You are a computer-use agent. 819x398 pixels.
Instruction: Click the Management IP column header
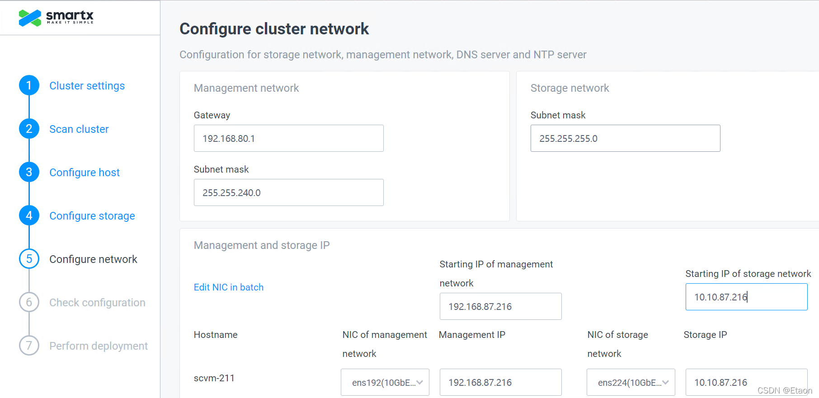[x=472, y=335]
